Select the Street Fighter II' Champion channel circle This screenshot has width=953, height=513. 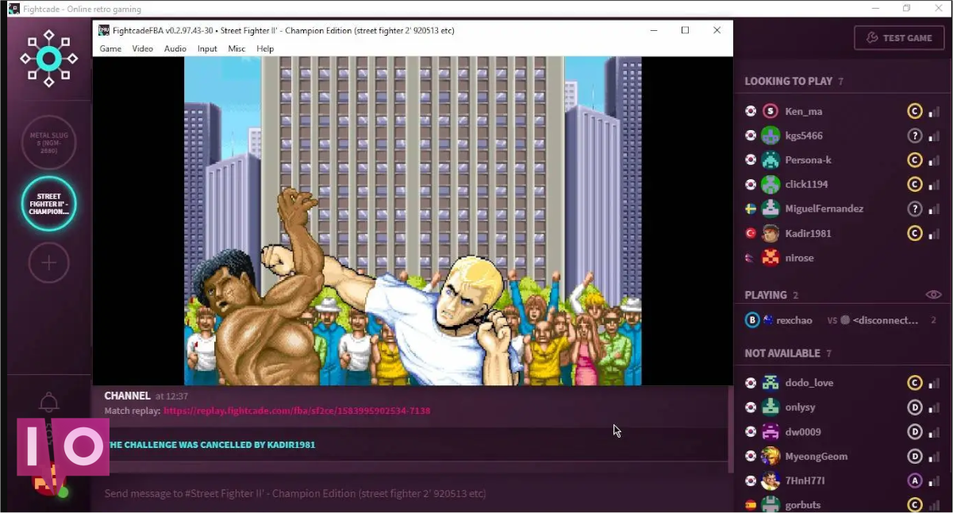pos(49,203)
